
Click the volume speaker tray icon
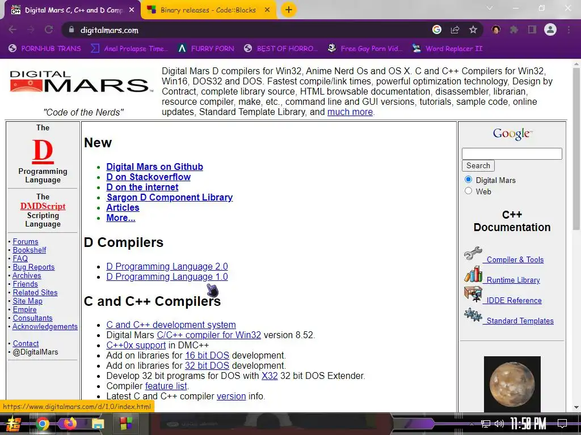click(x=499, y=424)
